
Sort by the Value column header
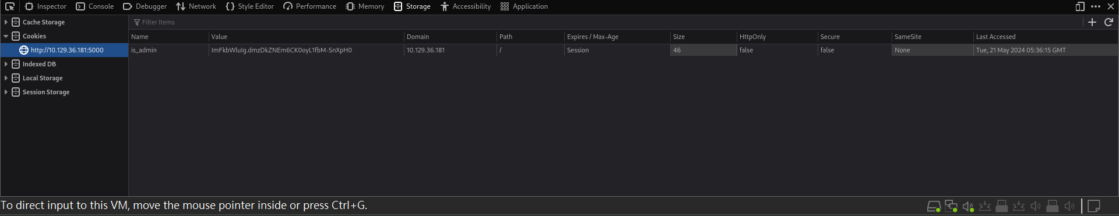306,37
